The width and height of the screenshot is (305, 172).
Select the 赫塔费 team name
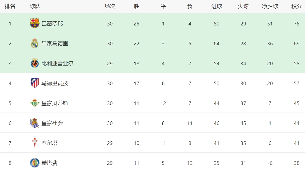[x=49, y=163]
